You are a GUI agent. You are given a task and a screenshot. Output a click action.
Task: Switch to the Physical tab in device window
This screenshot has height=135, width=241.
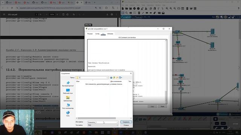[x=90, y=34]
